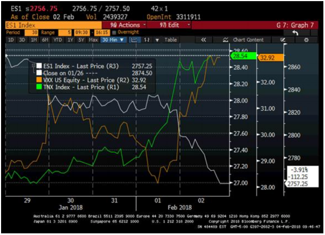Open the Chart Content panel

click(243, 40)
